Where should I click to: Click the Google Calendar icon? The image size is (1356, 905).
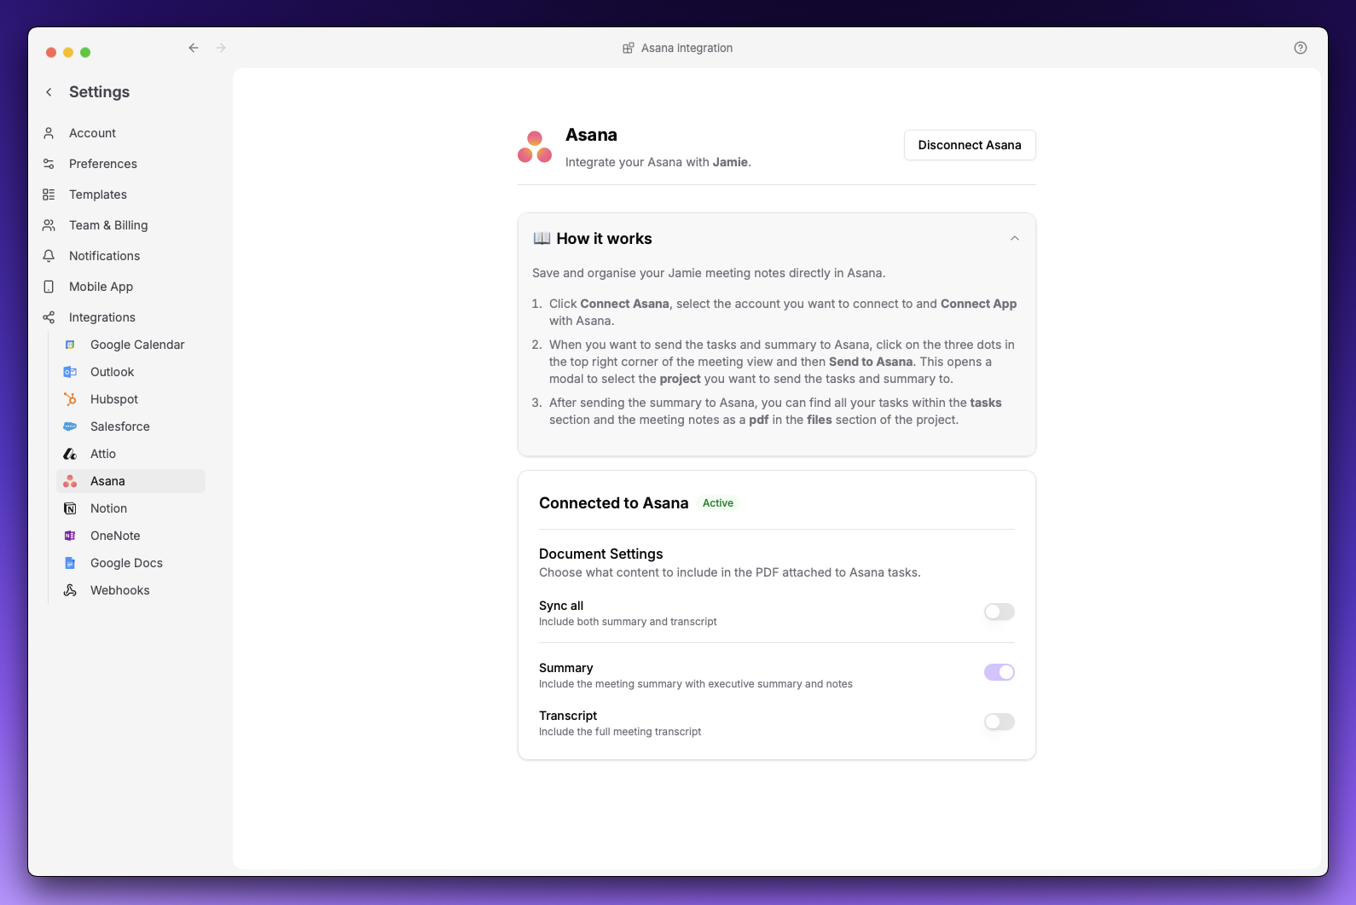pyautogui.click(x=70, y=345)
